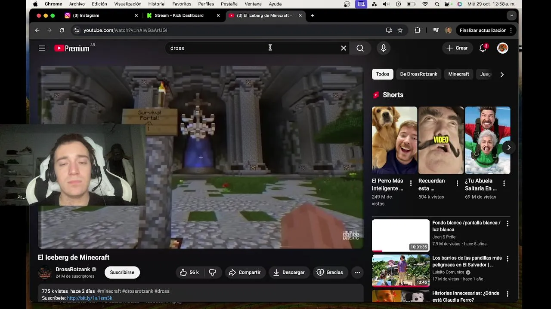Screen dimensions: 551x309
Task: Click the DrossRotzank channel avatar
Action: pos(45,272)
